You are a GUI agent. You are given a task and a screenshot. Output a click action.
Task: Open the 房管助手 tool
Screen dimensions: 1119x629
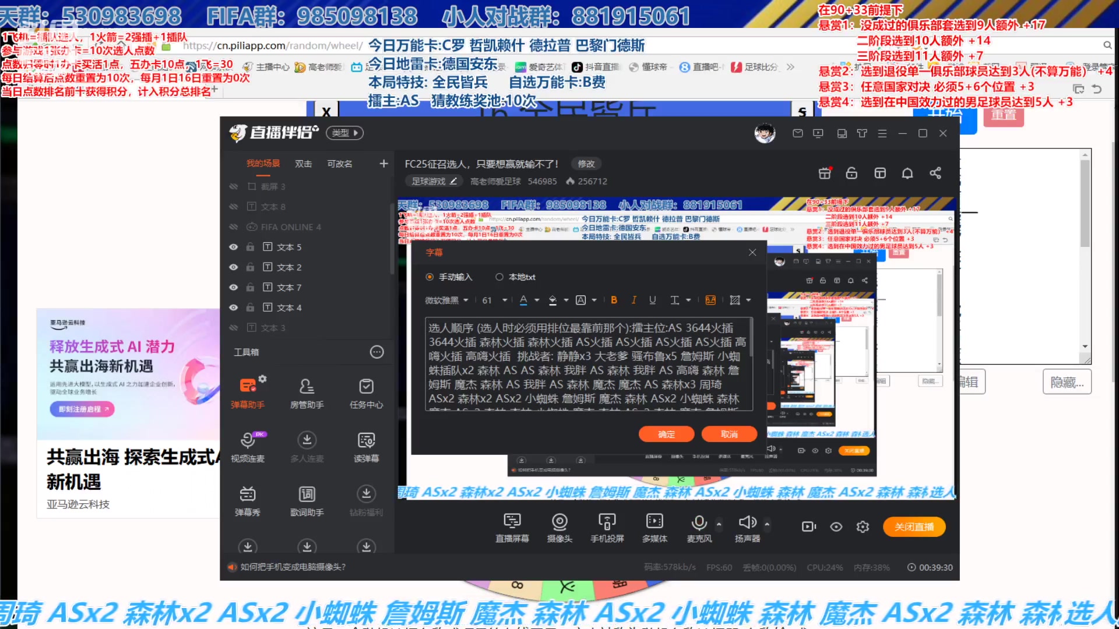coord(307,392)
